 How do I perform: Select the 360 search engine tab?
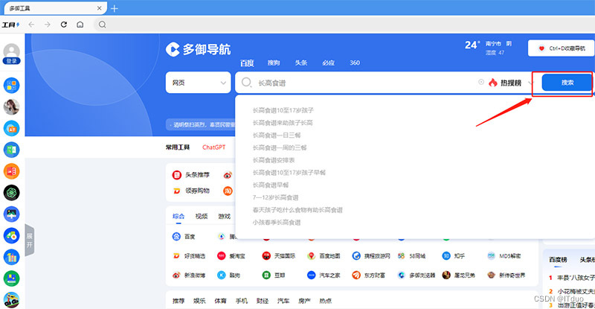pos(355,63)
